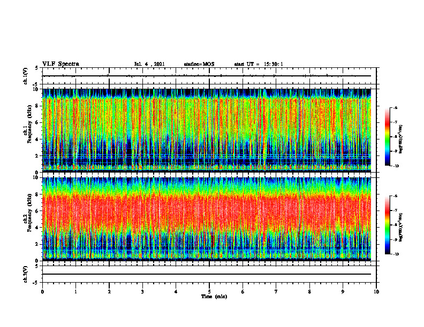Click the ch.2 color bar "-6" label
The height and width of the screenshot is (327, 424).
[x=395, y=196]
